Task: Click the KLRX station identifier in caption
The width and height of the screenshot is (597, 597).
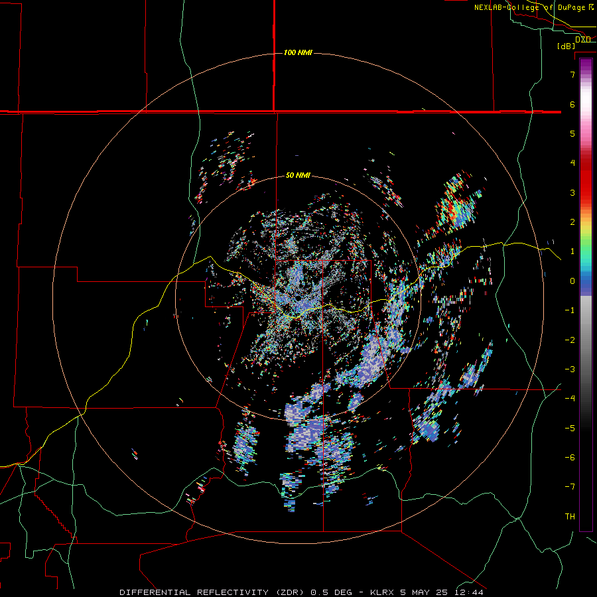Action: point(383,592)
